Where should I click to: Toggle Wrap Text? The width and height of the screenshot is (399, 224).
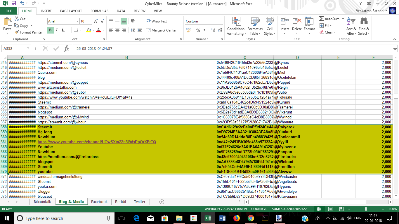click(156, 21)
